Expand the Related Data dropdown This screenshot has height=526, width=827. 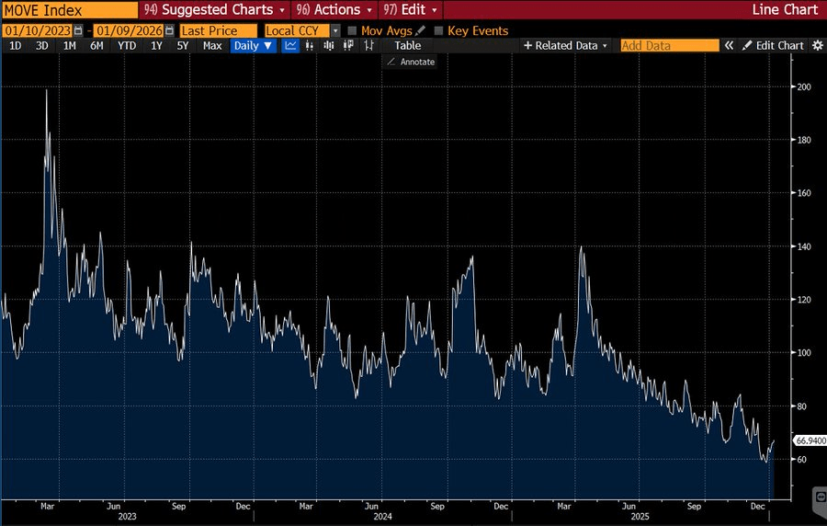point(566,45)
